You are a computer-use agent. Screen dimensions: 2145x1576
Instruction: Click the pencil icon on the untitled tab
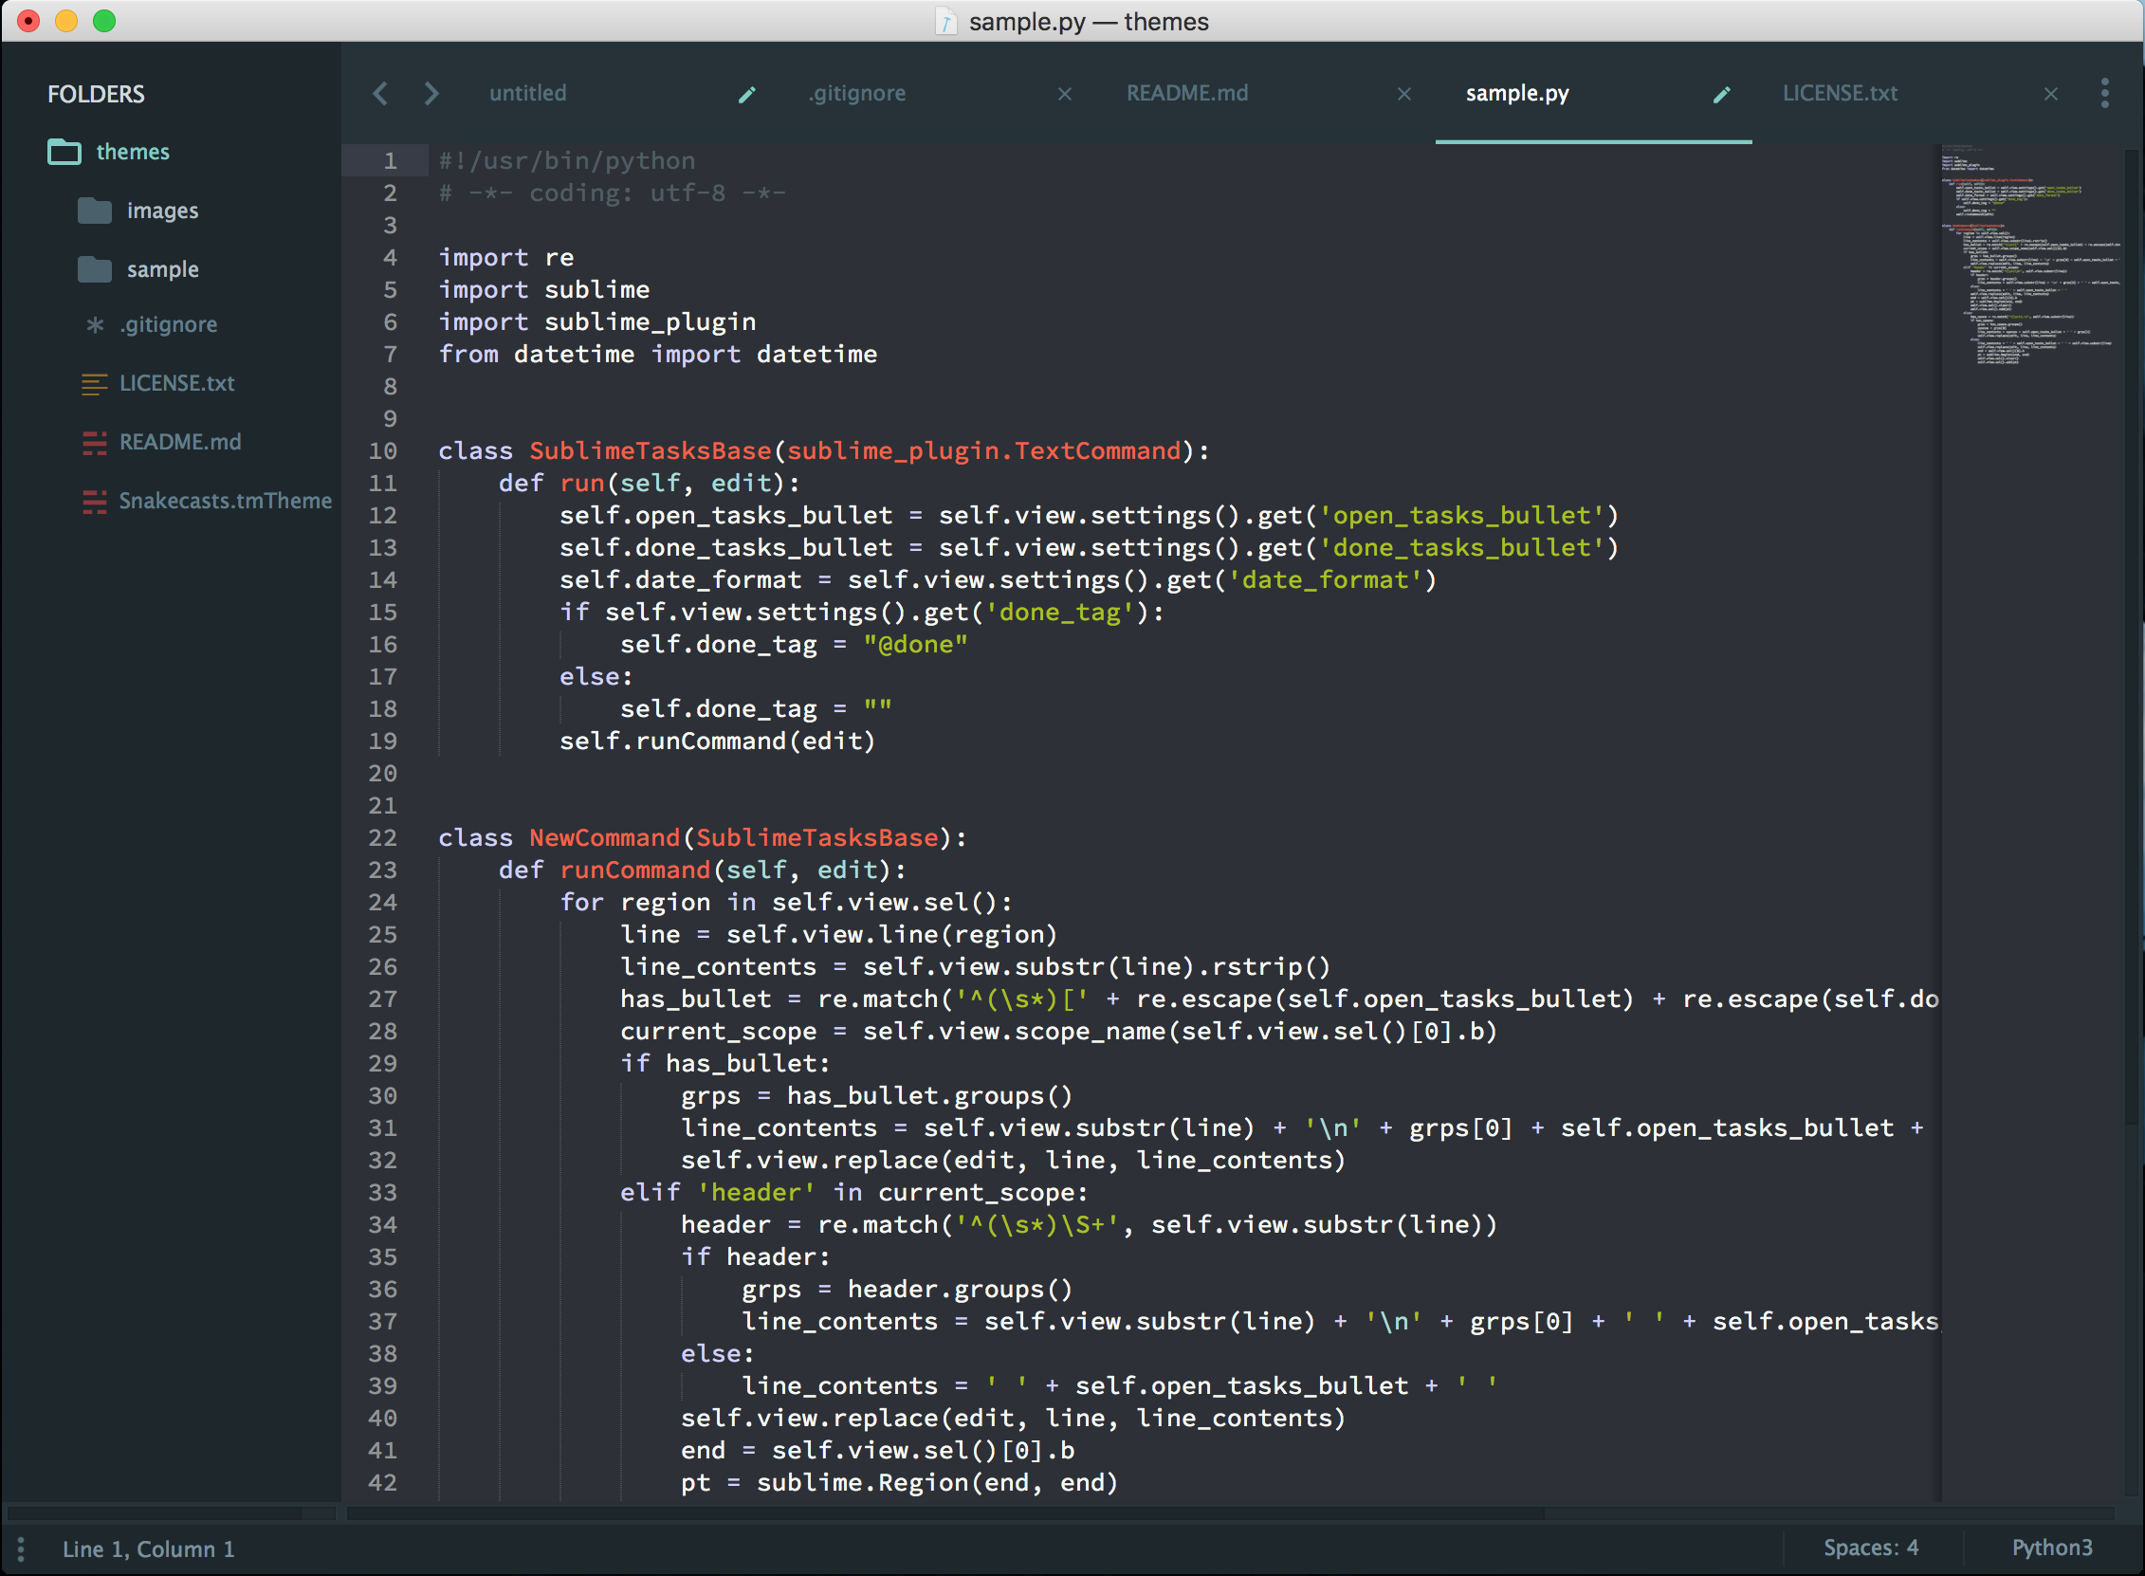748,94
